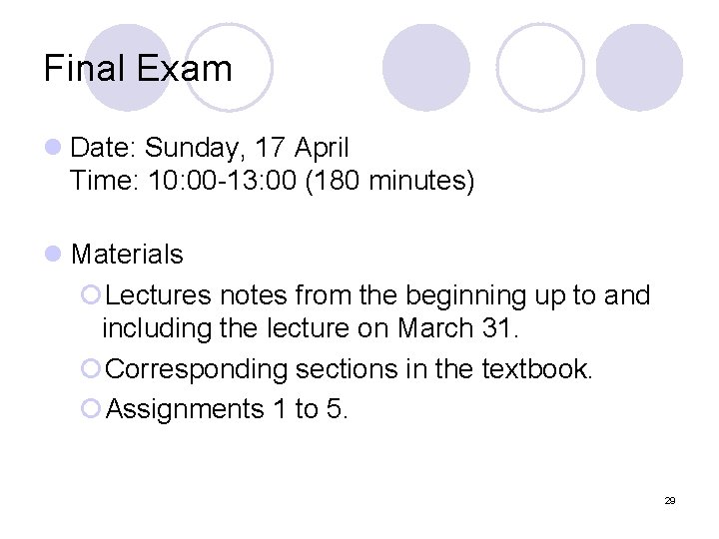Click the filled bullet beside 'Date: Sunday, 17 April'
This screenshot has height=539, width=719.
click(x=53, y=147)
